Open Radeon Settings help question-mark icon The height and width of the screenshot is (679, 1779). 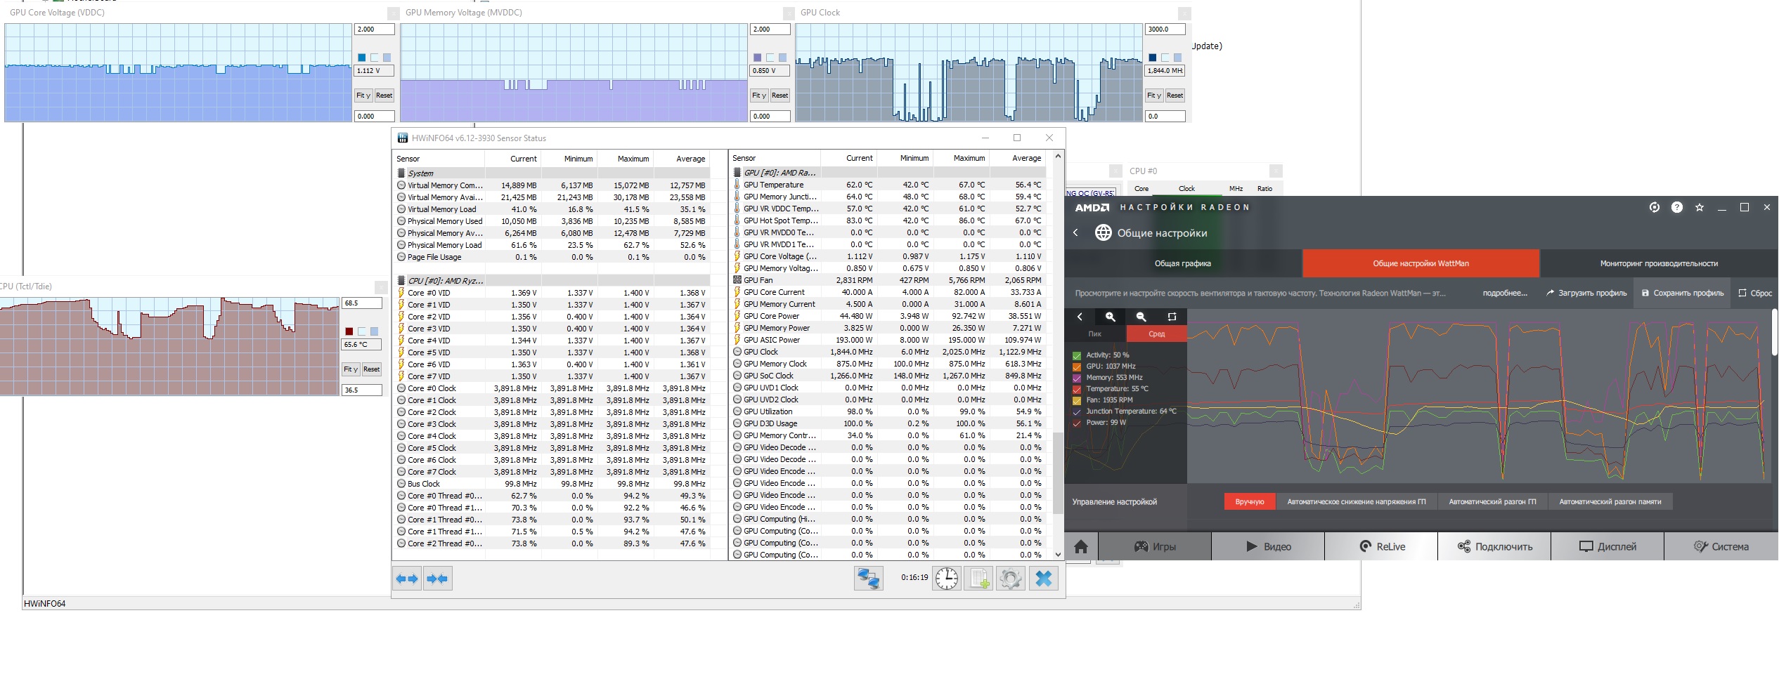(1677, 207)
